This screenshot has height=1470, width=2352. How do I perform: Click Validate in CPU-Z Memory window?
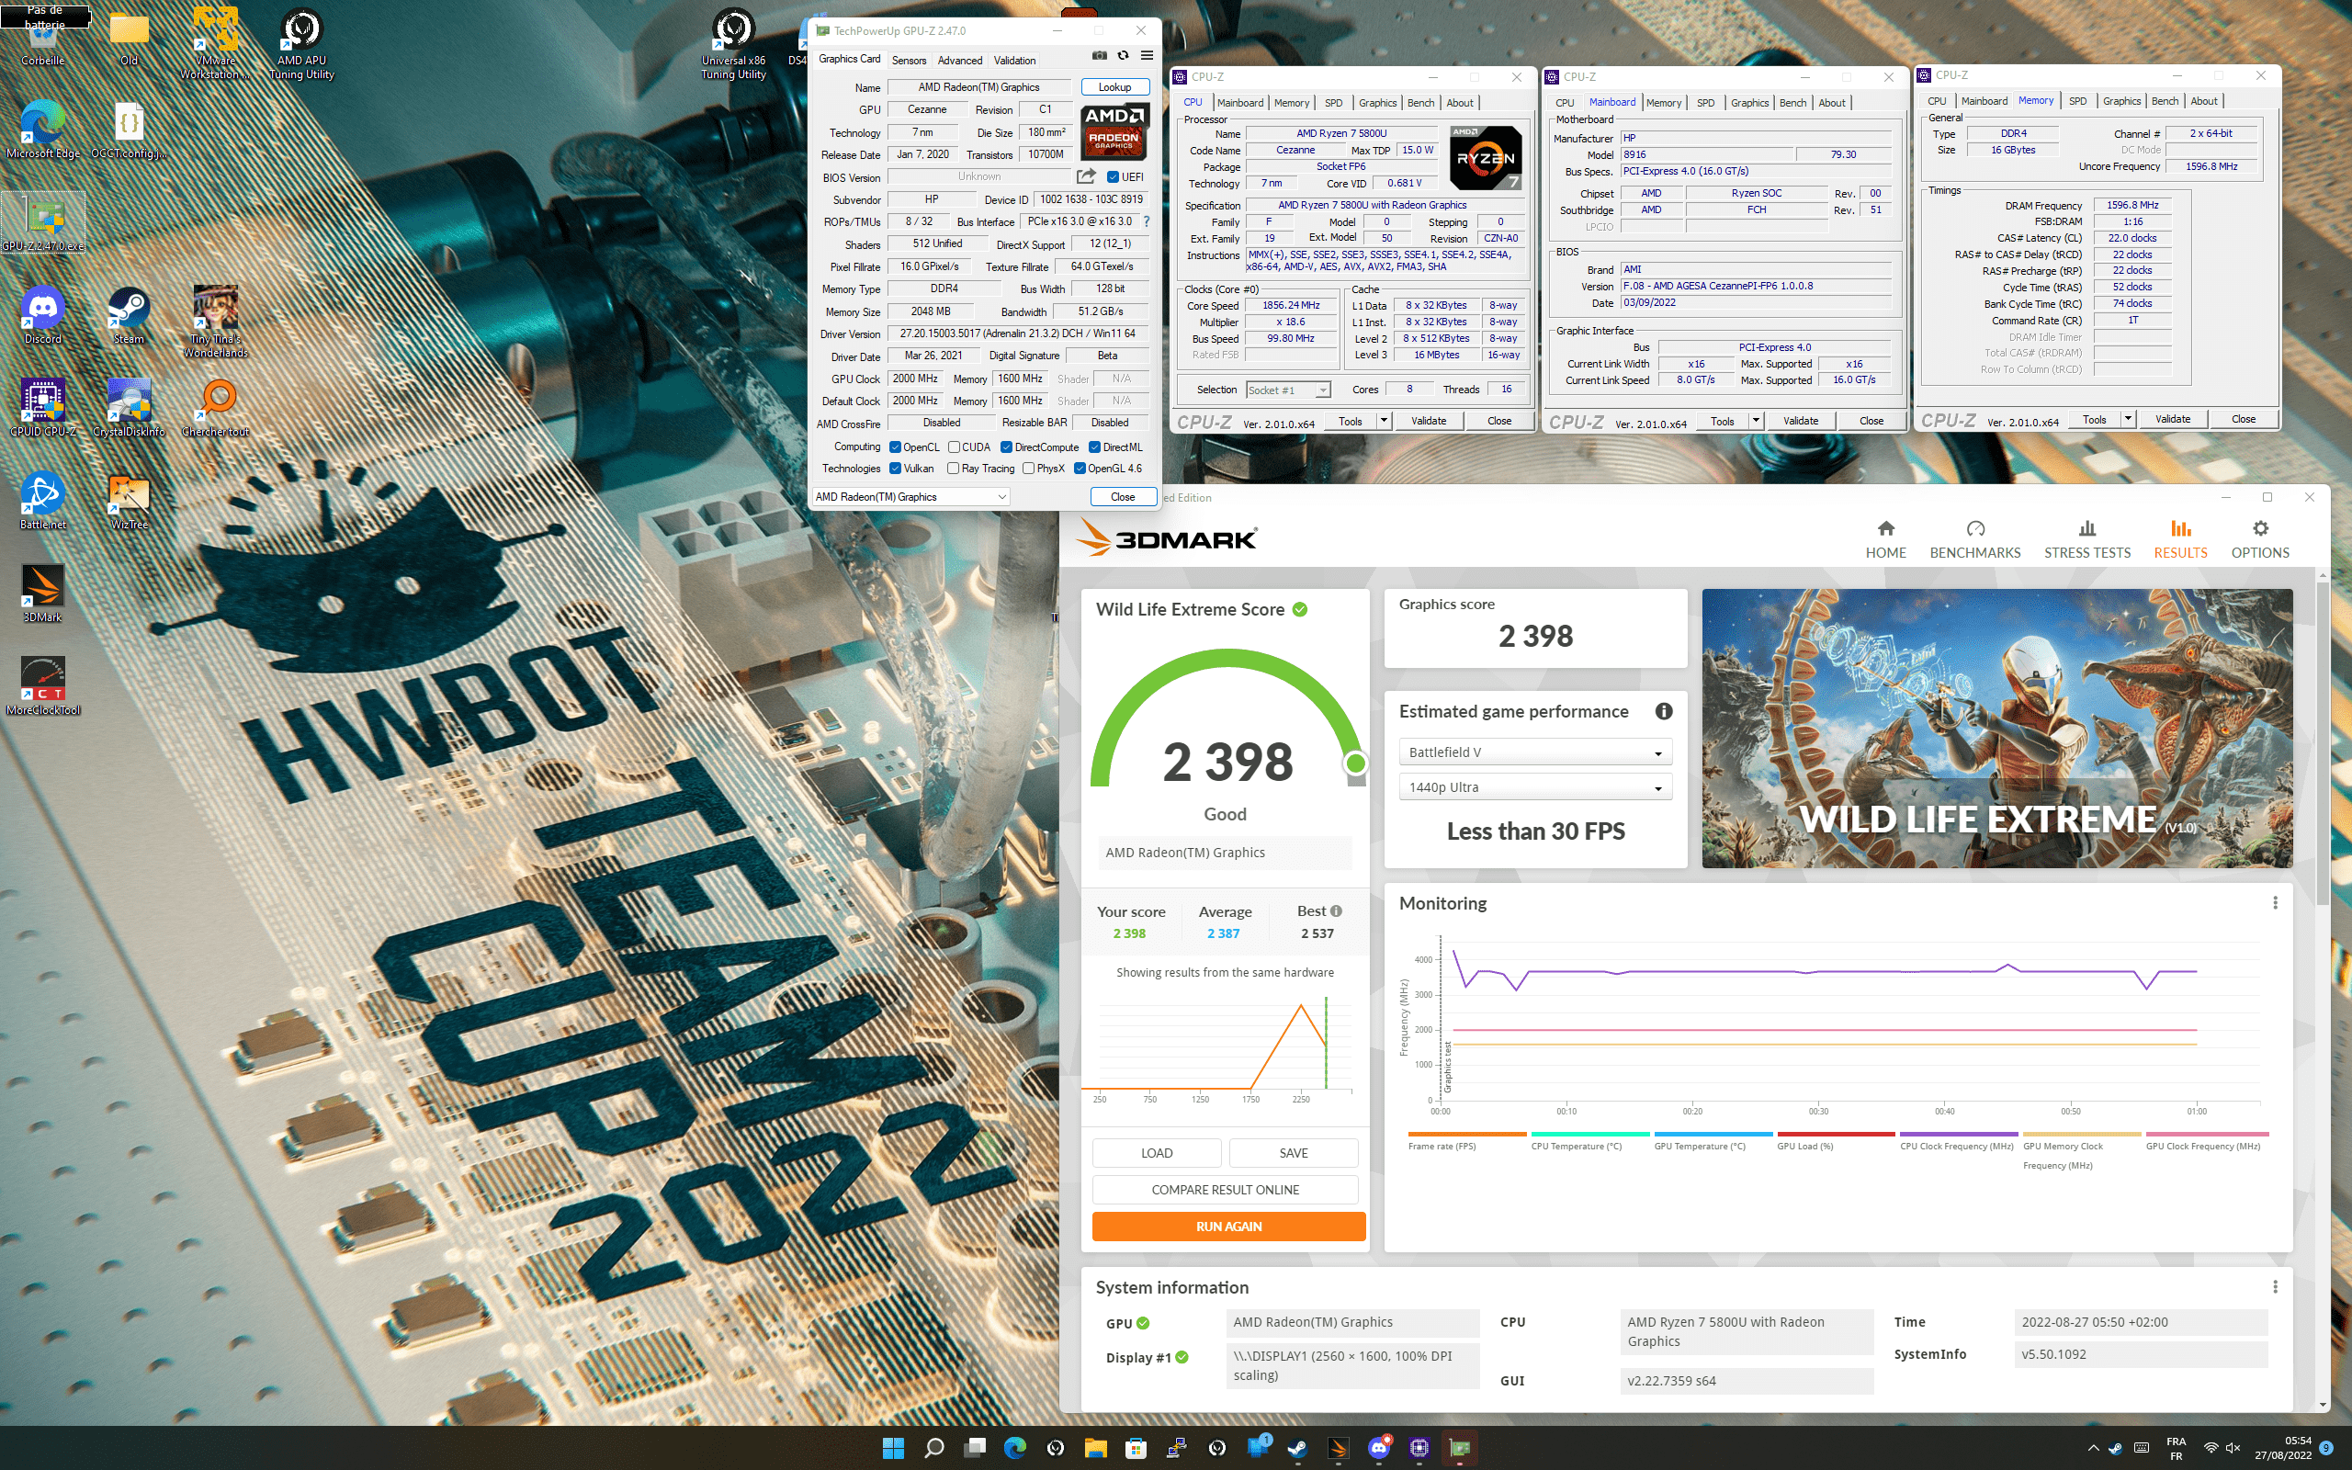tap(2172, 419)
